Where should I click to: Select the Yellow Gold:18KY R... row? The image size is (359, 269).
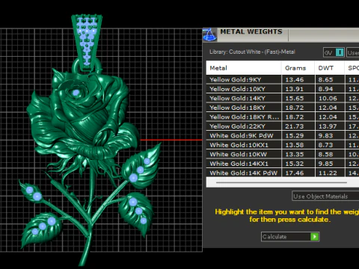click(x=283, y=117)
